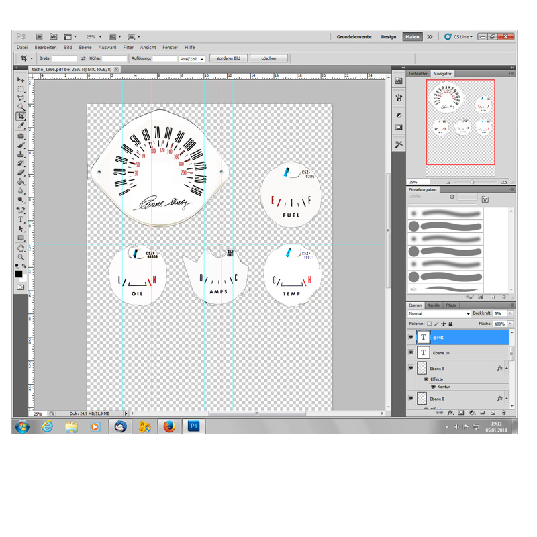This screenshot has height=537, width=537.
Task: Collapse the Ebene 9 effects list
Action: [x=507, y=368]
